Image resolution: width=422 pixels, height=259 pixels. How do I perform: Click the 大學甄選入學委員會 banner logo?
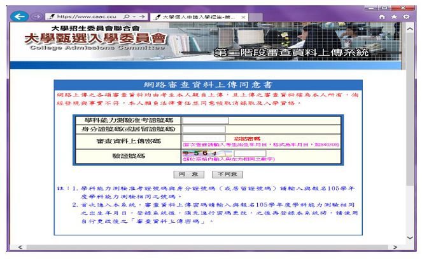(96, 38)
